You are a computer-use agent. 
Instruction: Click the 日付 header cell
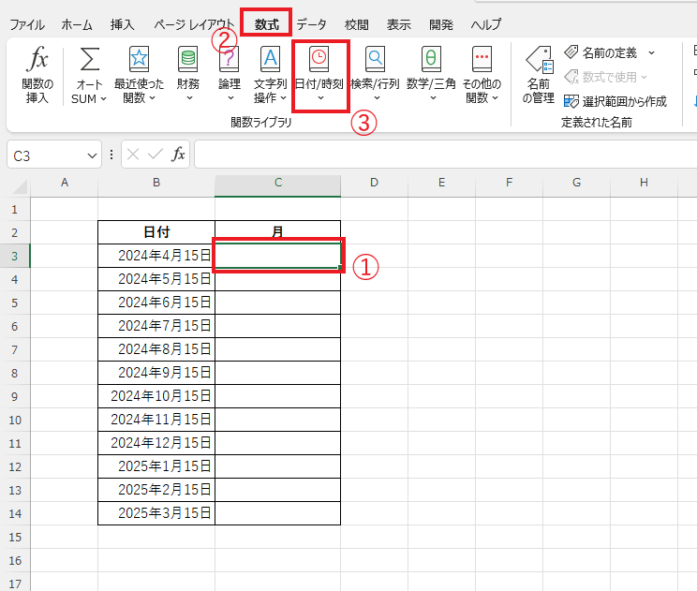[156, 232]
